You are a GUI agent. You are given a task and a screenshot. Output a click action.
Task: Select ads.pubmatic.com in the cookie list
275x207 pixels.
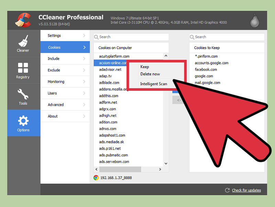tap(113, 155)
